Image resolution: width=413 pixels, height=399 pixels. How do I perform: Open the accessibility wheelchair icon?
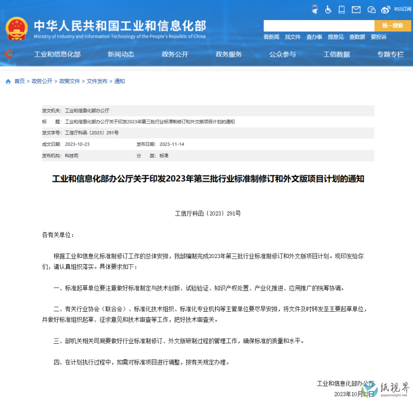point(328,9)
